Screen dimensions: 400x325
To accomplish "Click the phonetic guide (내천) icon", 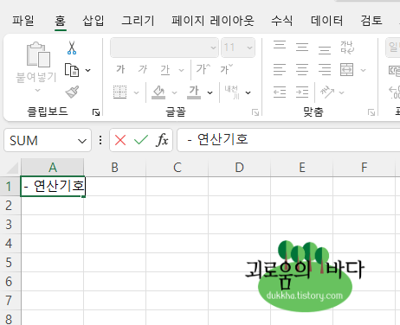I will point(232,92).
